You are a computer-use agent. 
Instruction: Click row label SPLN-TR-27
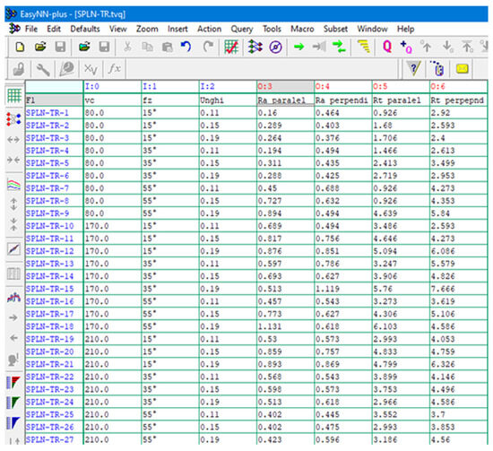pyautogui.click(x=49, y=439)
